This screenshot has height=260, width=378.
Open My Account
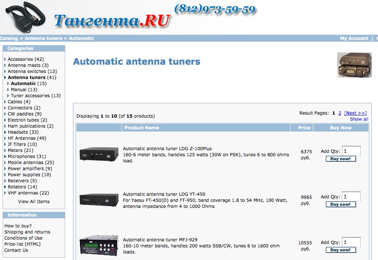[x=354, y=38]
